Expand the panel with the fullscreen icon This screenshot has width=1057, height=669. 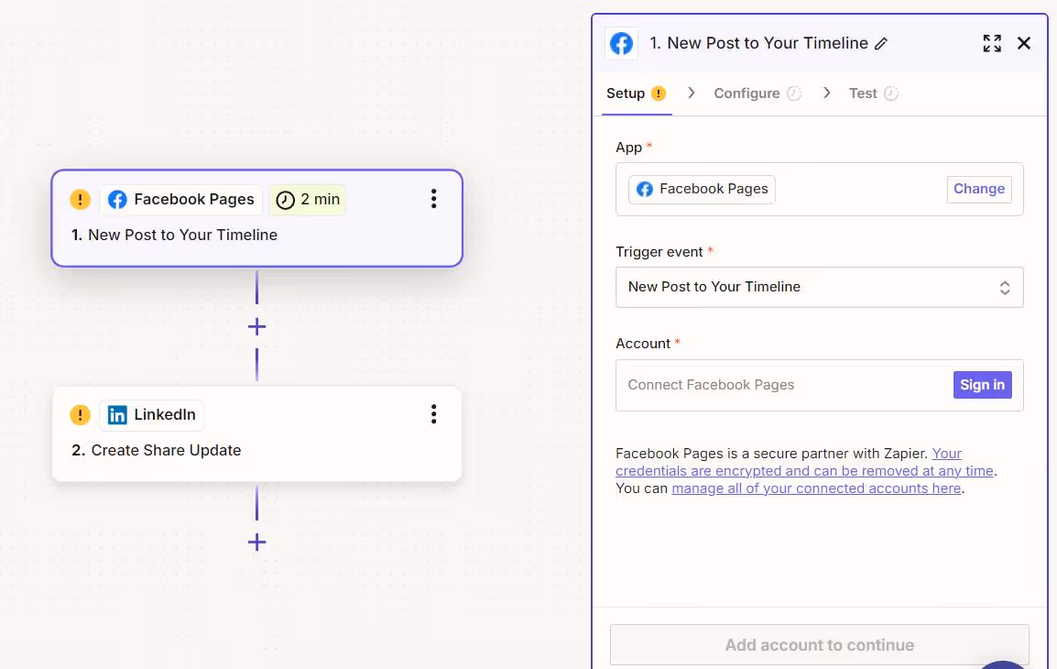992,43
